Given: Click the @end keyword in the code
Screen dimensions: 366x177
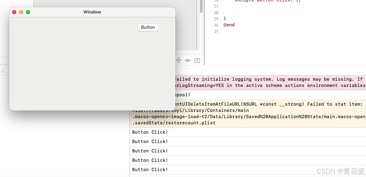Looking at the screenshot, I should [x=229, y=25].
